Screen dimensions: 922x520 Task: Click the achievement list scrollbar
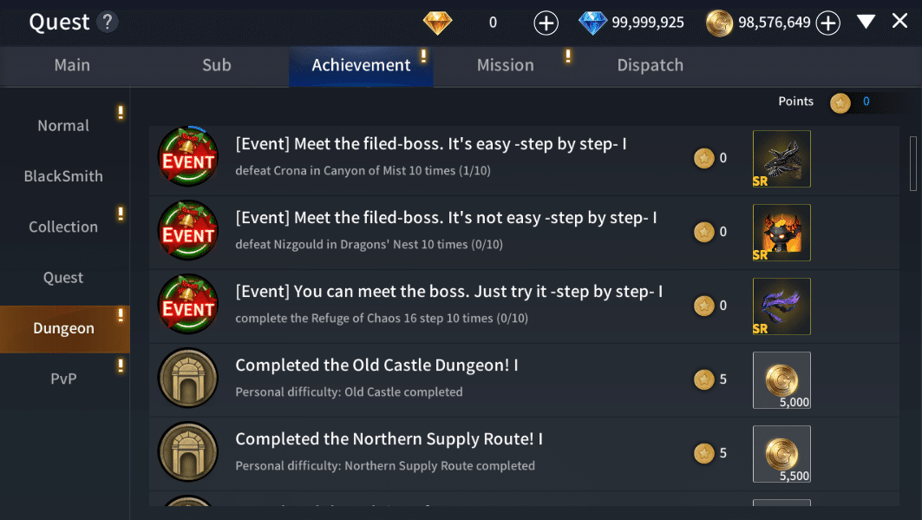(913, 163)
